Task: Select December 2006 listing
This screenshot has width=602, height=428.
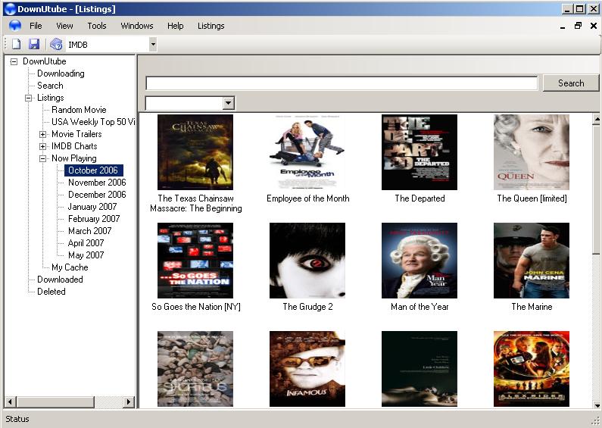Action: click(x=97, y=195)
